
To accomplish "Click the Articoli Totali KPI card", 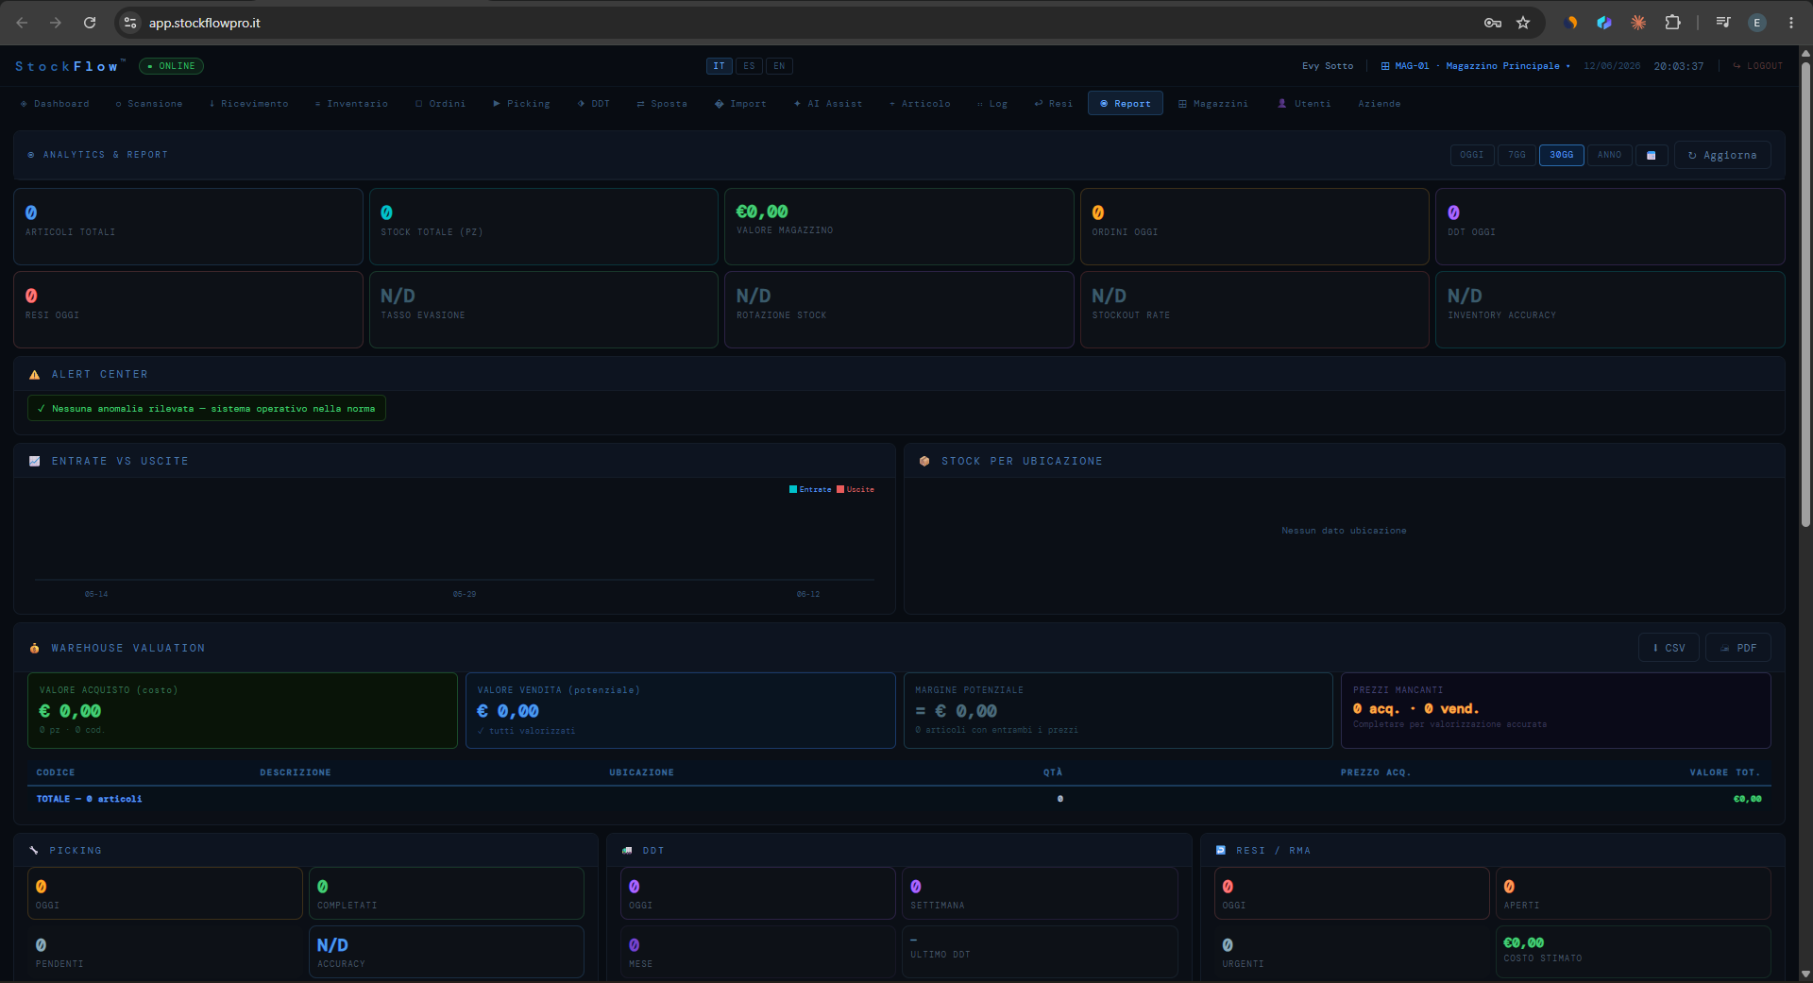I will point(188,227).
